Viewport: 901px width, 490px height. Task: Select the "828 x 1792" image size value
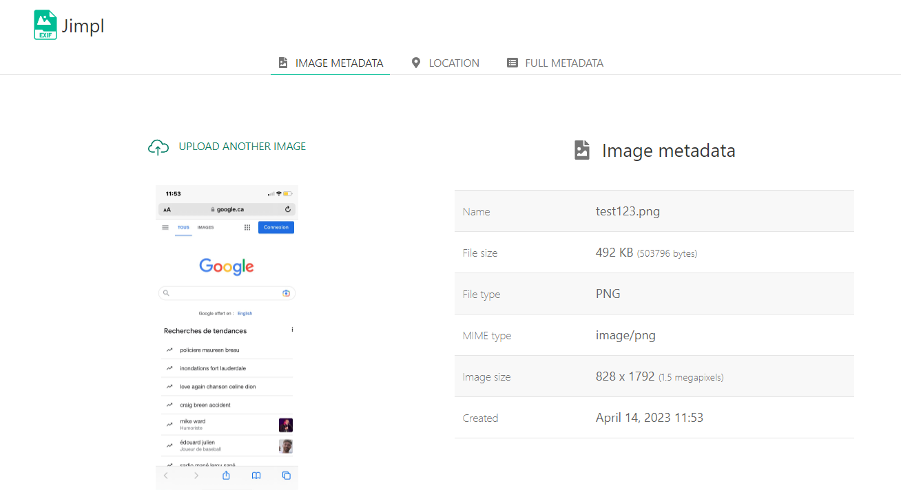point(625,376)
